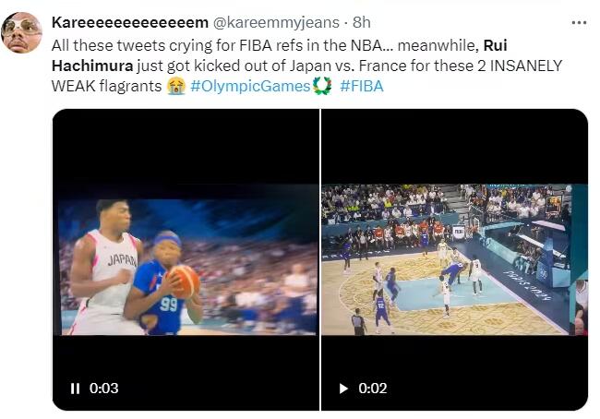Play the right video showing the court
600x419 pixels.
click(x=343, y=389)
